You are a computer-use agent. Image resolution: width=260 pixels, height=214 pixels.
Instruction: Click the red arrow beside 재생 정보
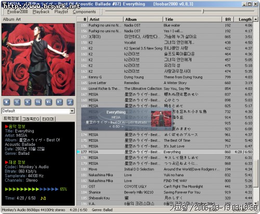tap(7, 163)
